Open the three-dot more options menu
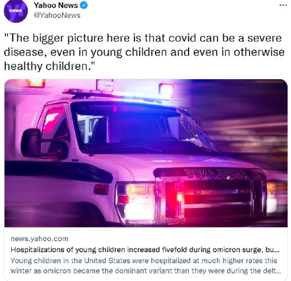Viewport: 291px width, 281px height. tap(283, 5)
